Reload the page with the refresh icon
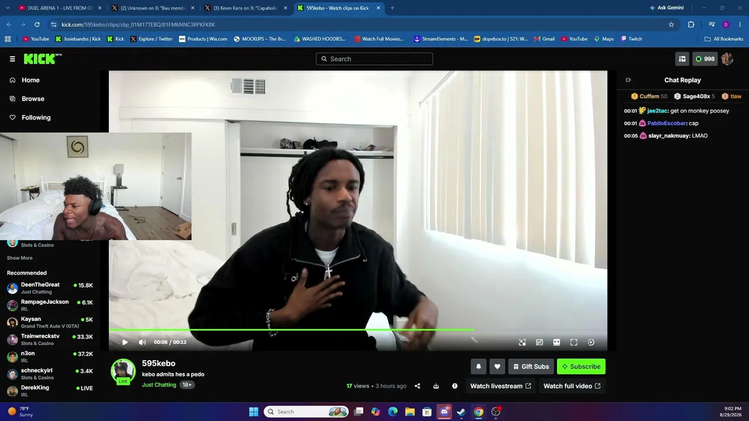This screenshot has width=749, height=421. click(x=37, y=25)
